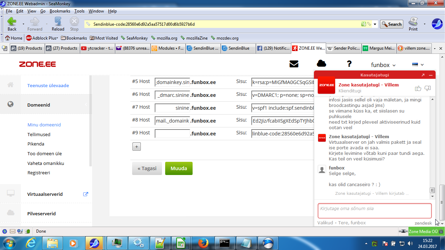Open the Tellimused sidebar link

pos(39,134)
